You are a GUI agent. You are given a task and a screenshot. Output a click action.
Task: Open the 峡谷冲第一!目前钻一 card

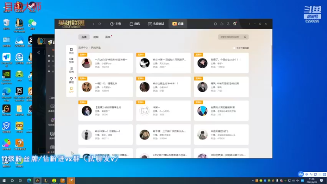click(105, 135)
